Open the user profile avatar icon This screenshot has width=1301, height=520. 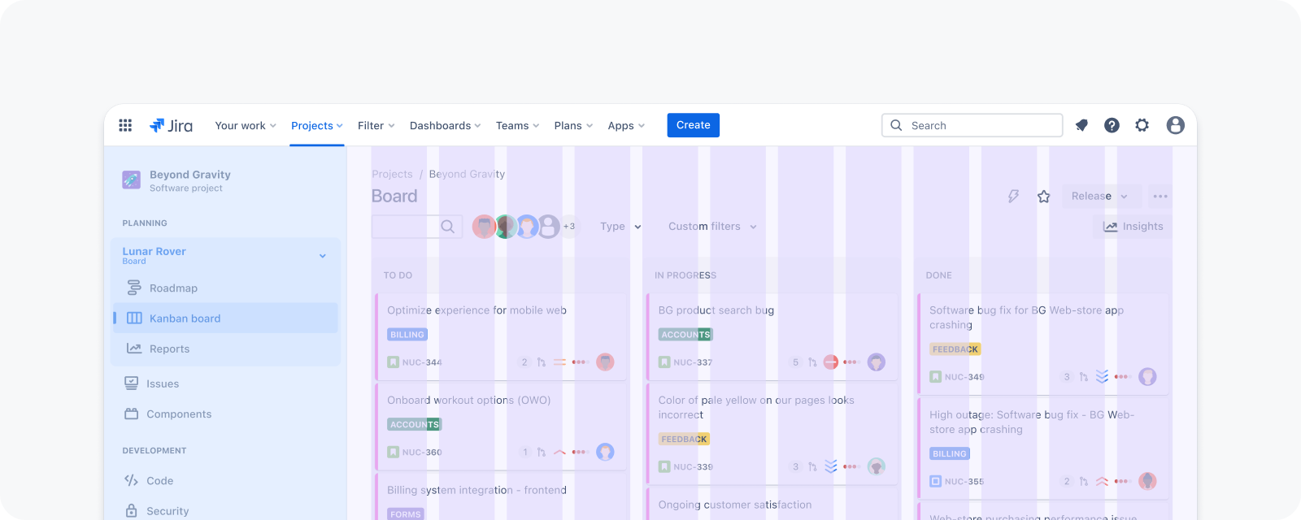[x=1175, y=125]
